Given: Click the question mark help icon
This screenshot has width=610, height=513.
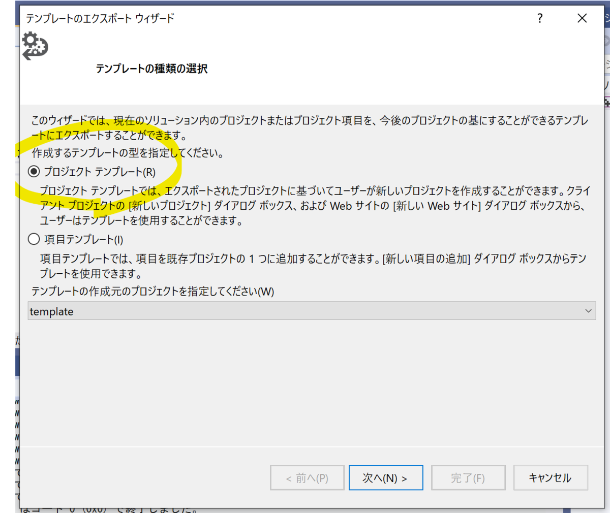Looking at the screenshot, I should pos(540,18).
